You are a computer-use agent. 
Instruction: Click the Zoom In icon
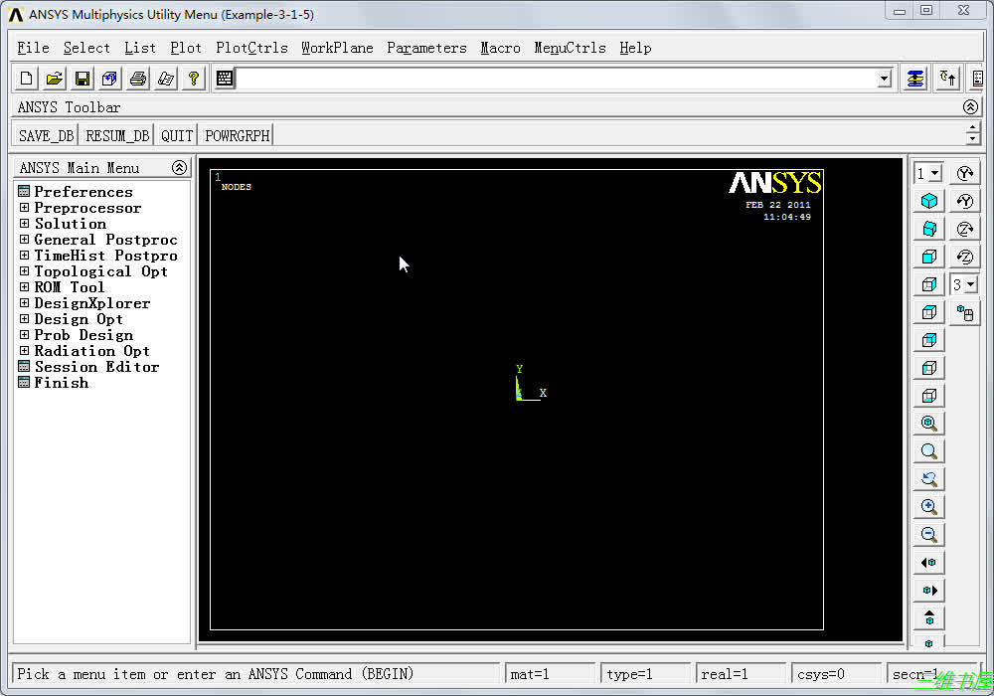(928, 506)
